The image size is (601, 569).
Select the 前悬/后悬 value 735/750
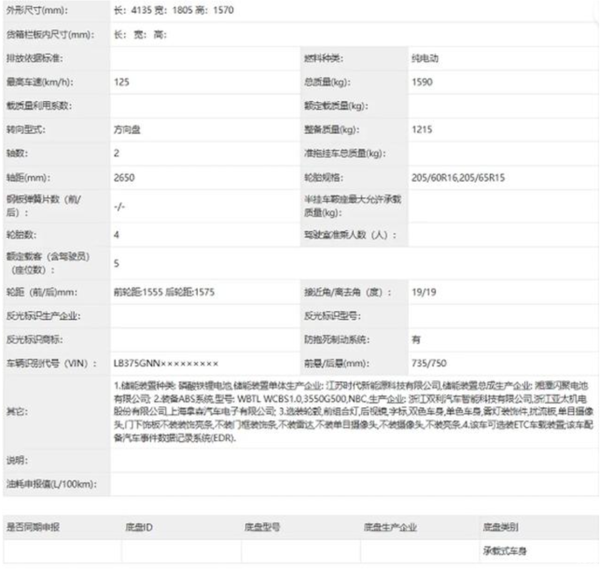point(429,364)
